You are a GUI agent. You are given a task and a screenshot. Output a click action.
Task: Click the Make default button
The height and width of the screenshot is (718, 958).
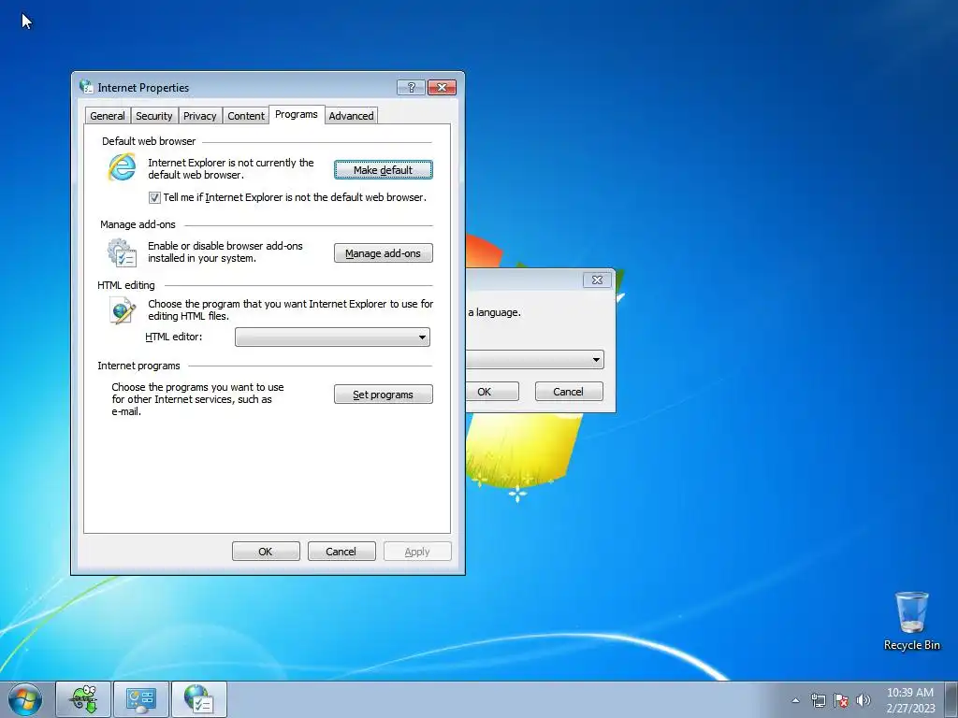tap(383, 170)
